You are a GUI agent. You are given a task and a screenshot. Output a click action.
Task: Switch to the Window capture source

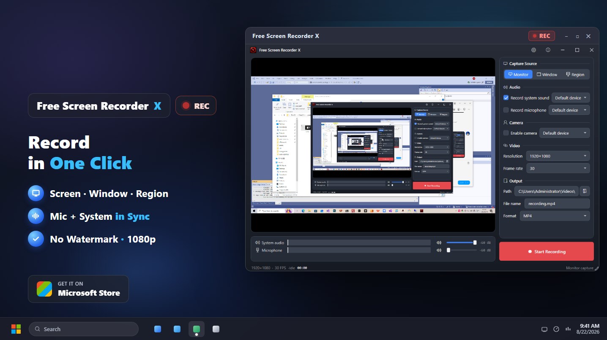(547, 74)
